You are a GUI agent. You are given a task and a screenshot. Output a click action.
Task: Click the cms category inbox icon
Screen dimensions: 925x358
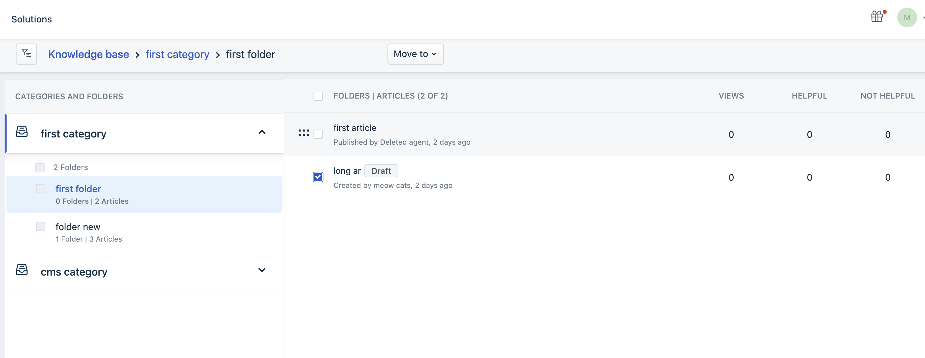click(22, 270)
